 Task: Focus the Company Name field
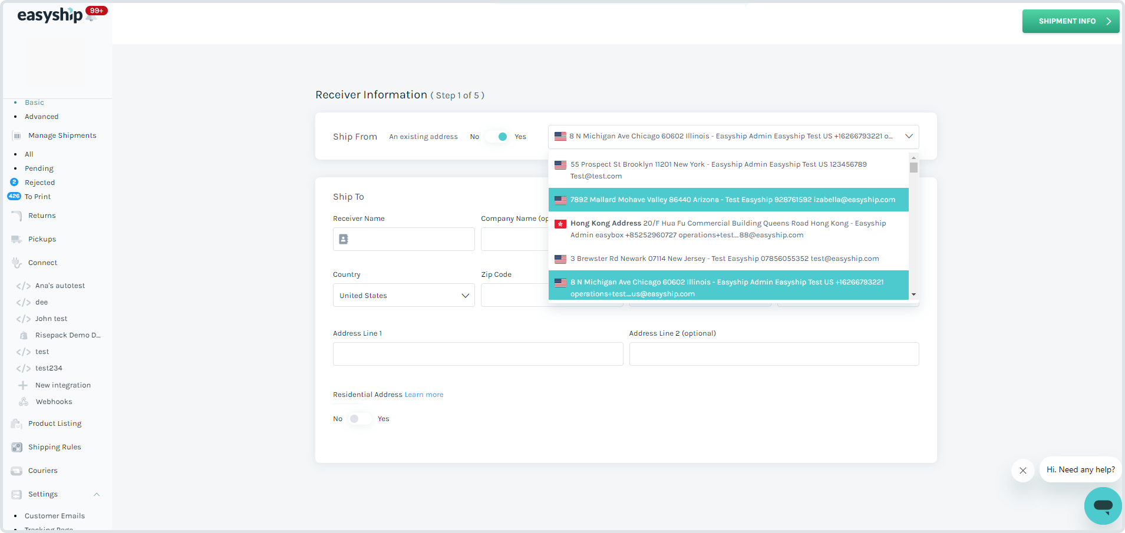tap(514, 239)
